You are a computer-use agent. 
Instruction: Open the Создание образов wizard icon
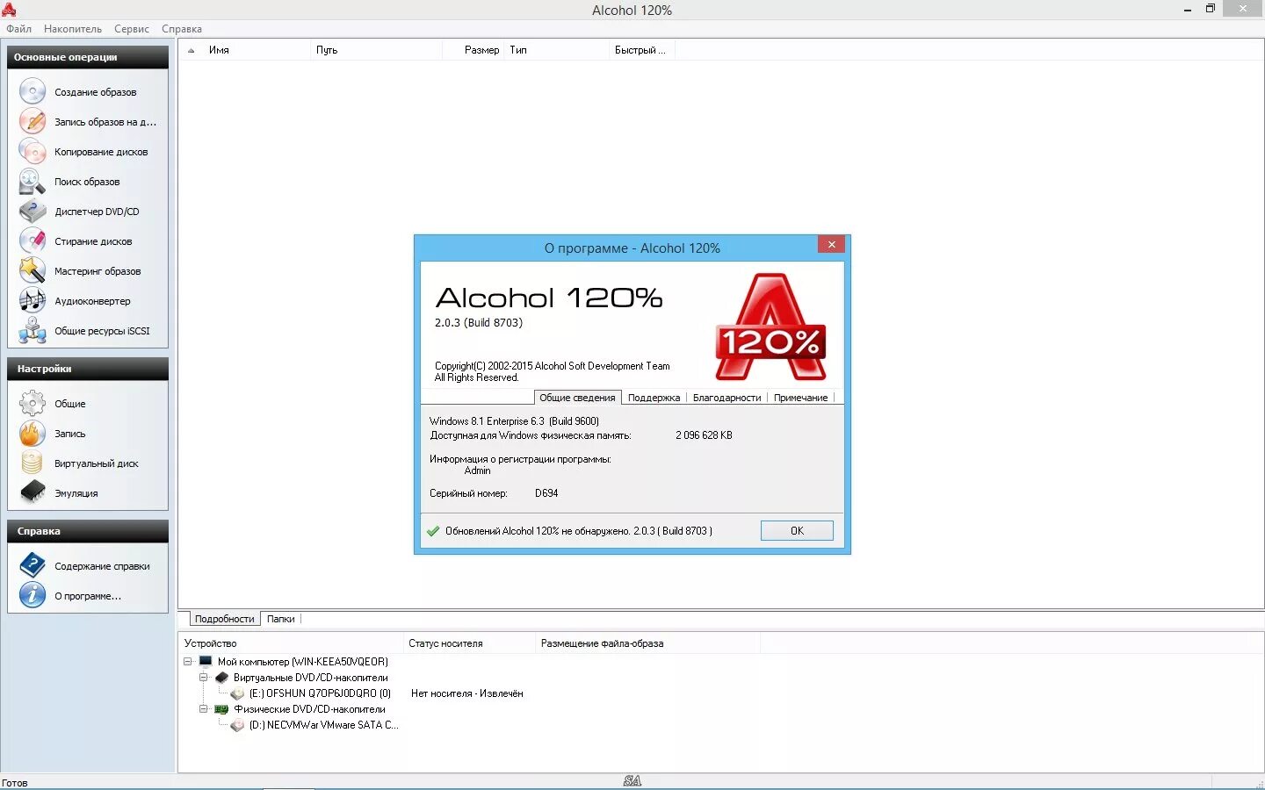coord(33,91)
